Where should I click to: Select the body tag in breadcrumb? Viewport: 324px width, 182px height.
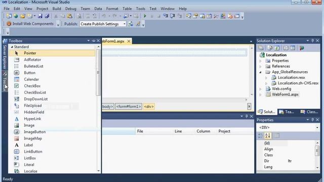tap(108, 107)
